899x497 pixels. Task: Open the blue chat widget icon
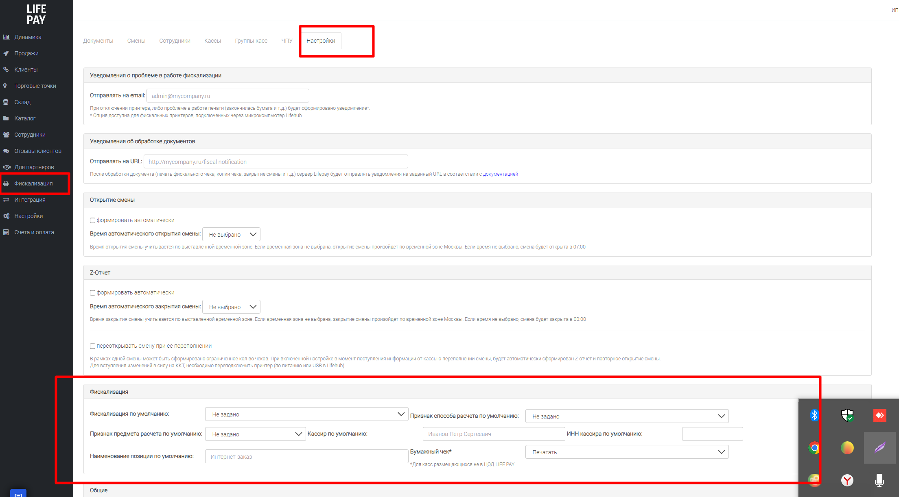[x=18, y=493]
